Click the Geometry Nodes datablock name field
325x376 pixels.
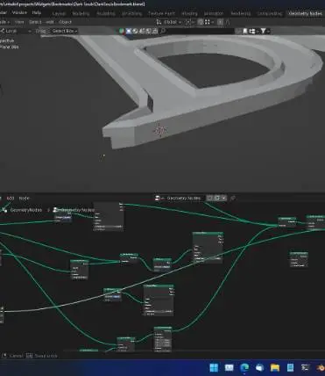[x=184, y=199]
